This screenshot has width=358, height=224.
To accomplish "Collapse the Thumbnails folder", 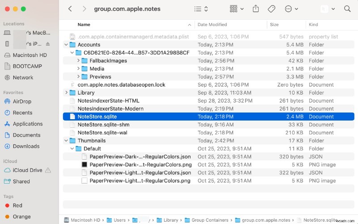I will coord(66,141).
